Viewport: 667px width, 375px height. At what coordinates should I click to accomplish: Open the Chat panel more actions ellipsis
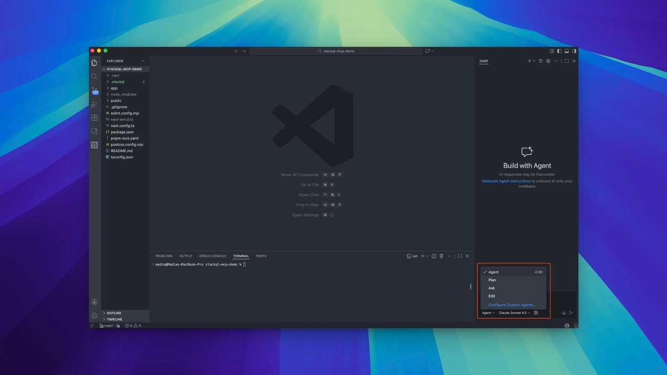(555, 61)
